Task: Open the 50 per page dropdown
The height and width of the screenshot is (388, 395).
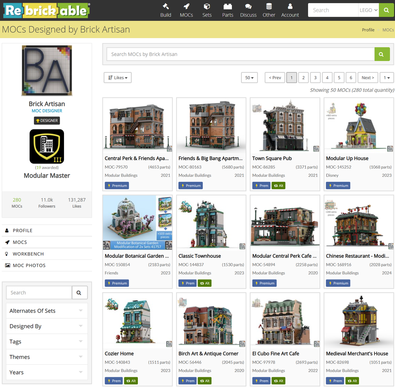Action: click(249, 78)
